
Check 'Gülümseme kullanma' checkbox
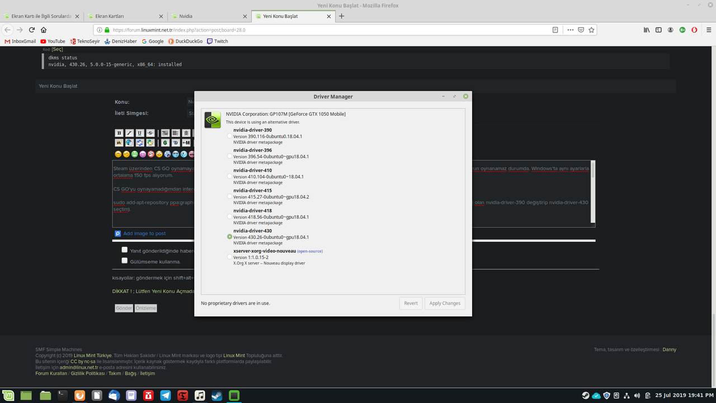125,260
